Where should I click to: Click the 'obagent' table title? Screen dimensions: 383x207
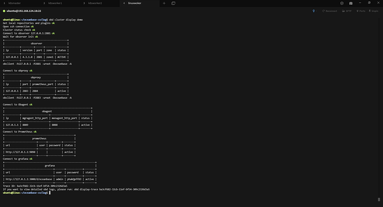tap(47, 112)
